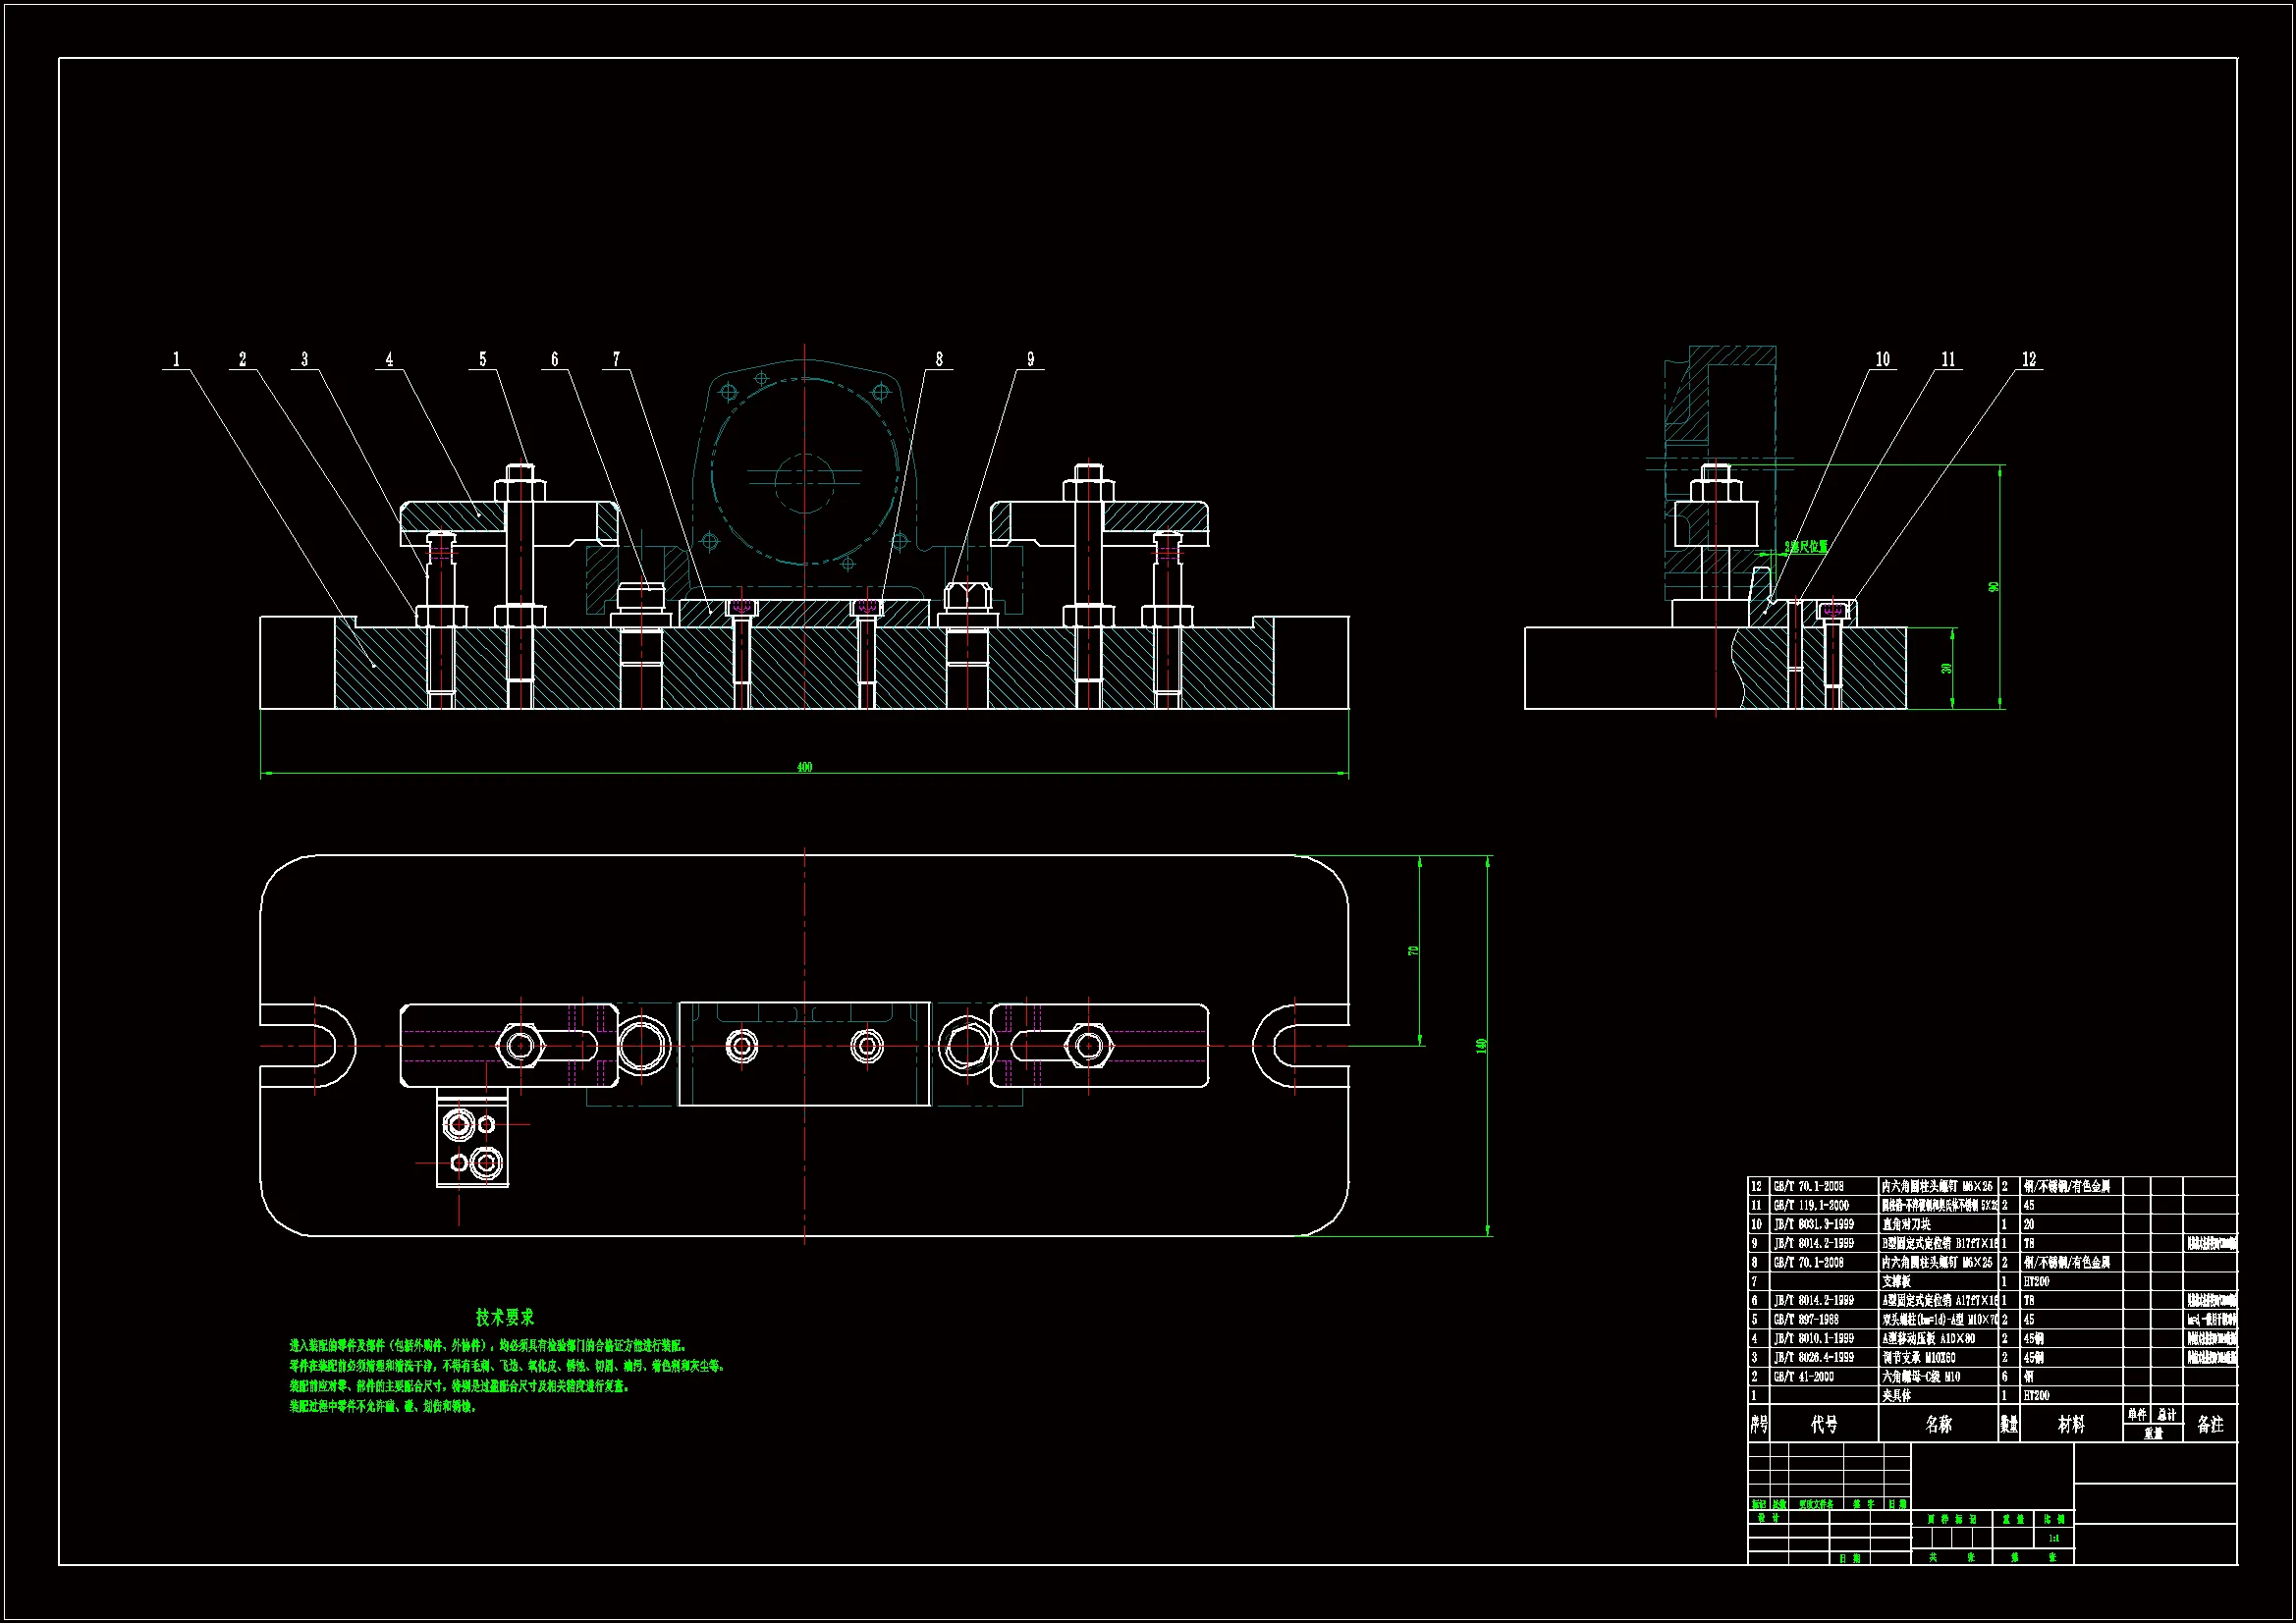Click balloon number 10 in side view
The height and width of the screenshot is (1623, 2296).
1883,359
